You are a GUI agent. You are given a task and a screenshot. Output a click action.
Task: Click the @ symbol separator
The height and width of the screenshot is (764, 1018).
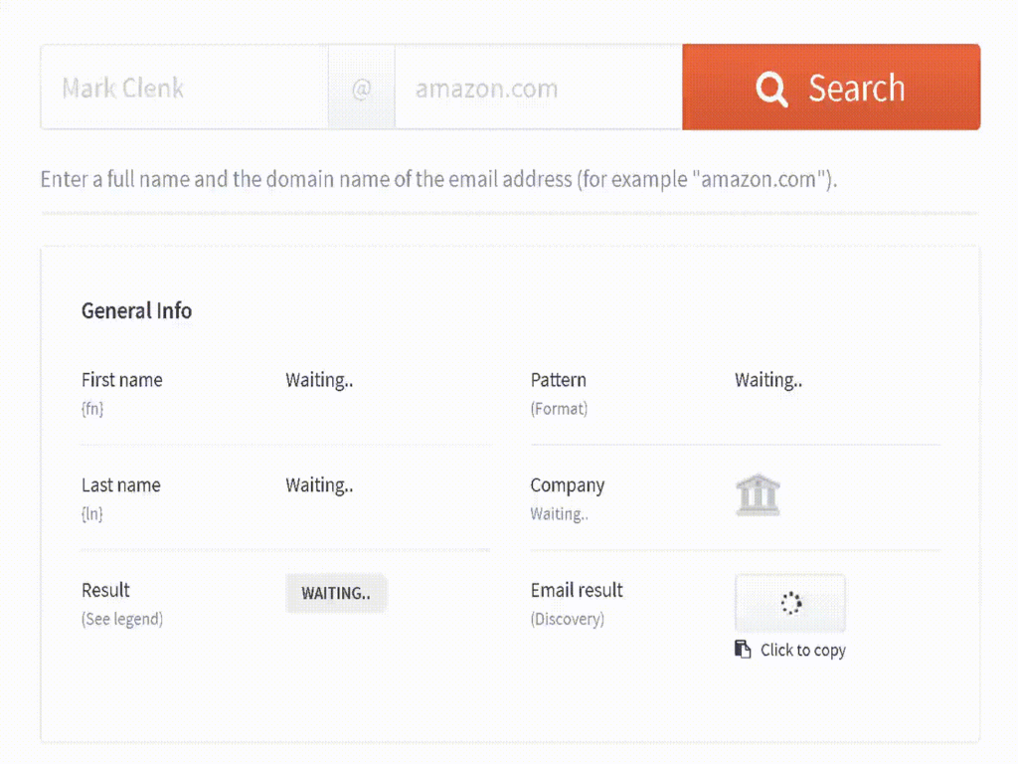[x=361, y=89]
